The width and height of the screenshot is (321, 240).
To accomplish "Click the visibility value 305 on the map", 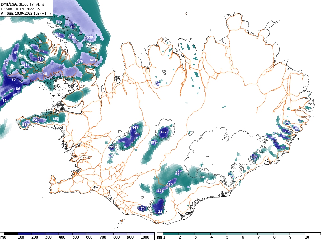I will [57, 35].
